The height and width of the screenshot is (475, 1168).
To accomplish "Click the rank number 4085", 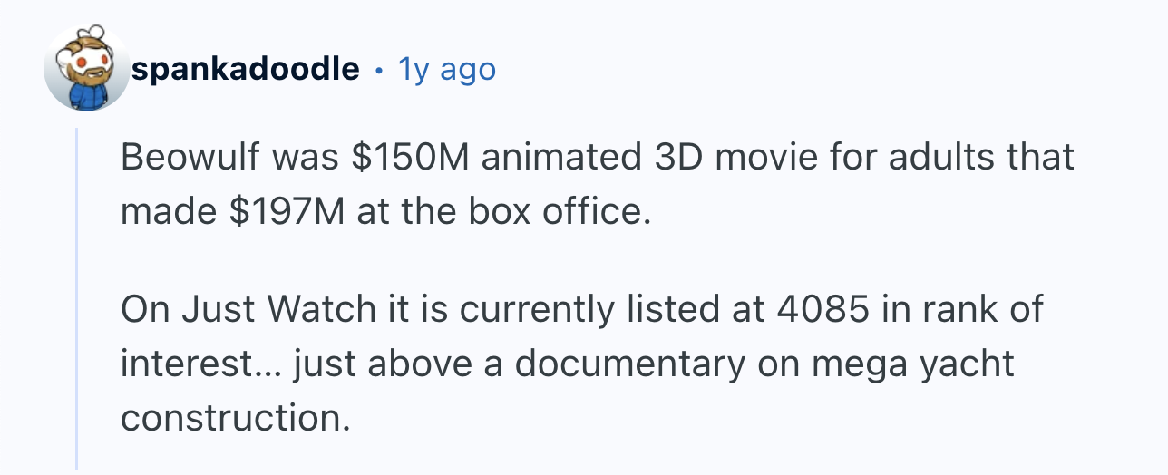I will pos(822,310).
